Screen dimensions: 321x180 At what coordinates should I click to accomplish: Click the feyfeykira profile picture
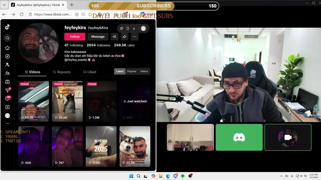pyautogui.click(x=38, y=43)
